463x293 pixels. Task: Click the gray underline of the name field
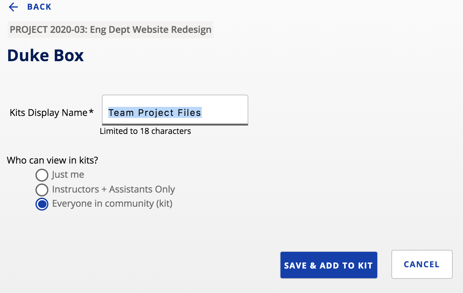(175, 124)
